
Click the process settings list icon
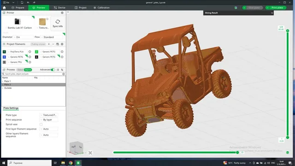[58, 70]
